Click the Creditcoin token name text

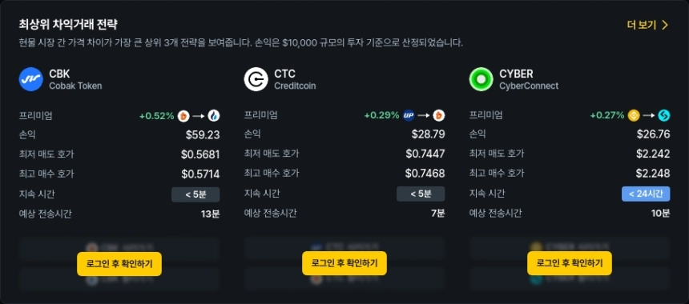295,86
